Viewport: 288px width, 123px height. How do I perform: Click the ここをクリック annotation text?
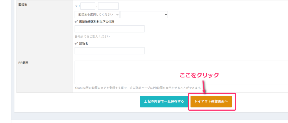(199, 75)
